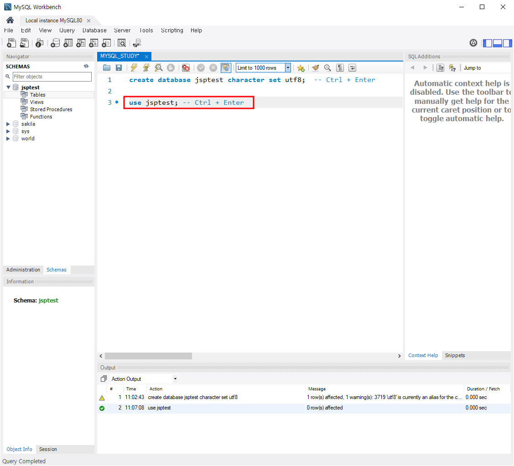Screen dimensions: 514x466
Task: Close the MYSQL_STUDY query tab
Action: tap(146, 56)
